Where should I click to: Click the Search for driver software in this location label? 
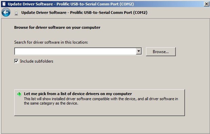(x=51, y=42)
